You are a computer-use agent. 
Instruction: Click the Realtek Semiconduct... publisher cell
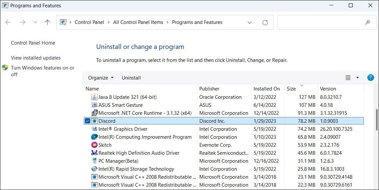click(224, 153)
